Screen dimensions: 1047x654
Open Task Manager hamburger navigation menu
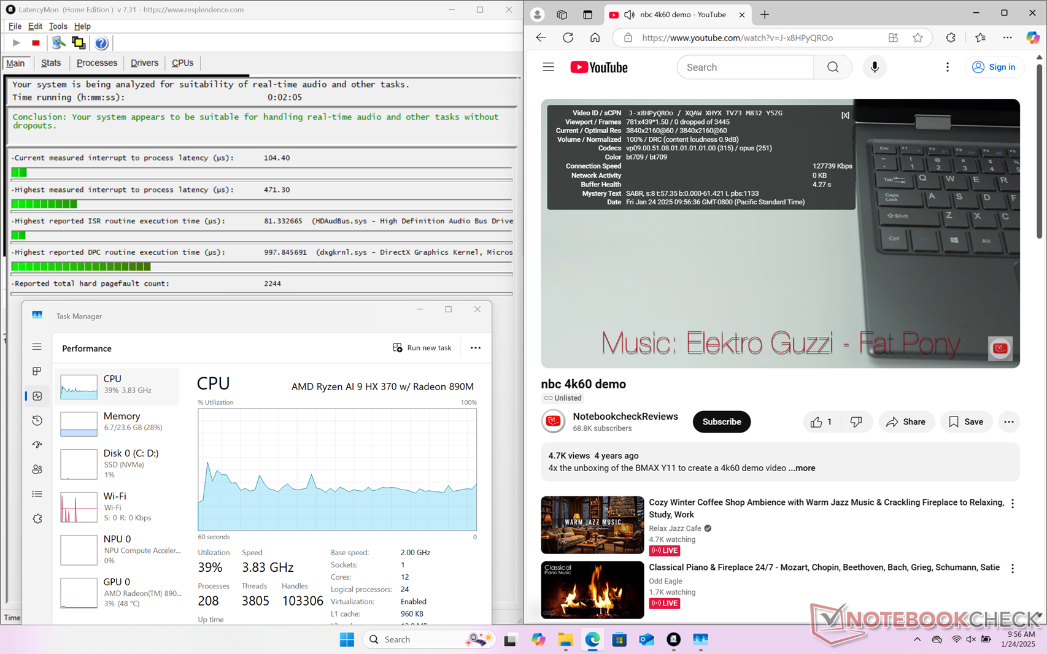37,347
